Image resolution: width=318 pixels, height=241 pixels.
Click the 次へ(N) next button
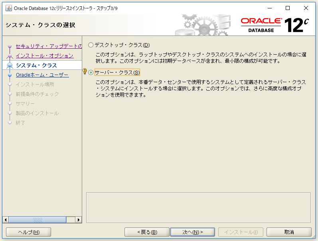coord(192,232)
